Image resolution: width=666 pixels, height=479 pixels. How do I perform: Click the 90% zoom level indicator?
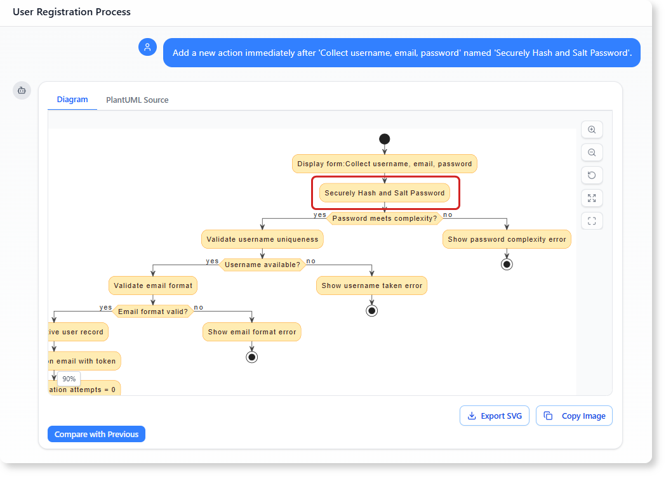click(x=69, y=379)
